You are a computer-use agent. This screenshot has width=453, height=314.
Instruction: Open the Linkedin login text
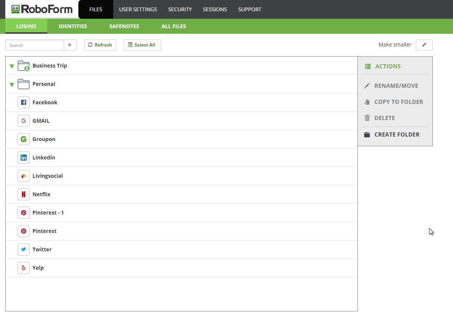[x=44, y=158]
